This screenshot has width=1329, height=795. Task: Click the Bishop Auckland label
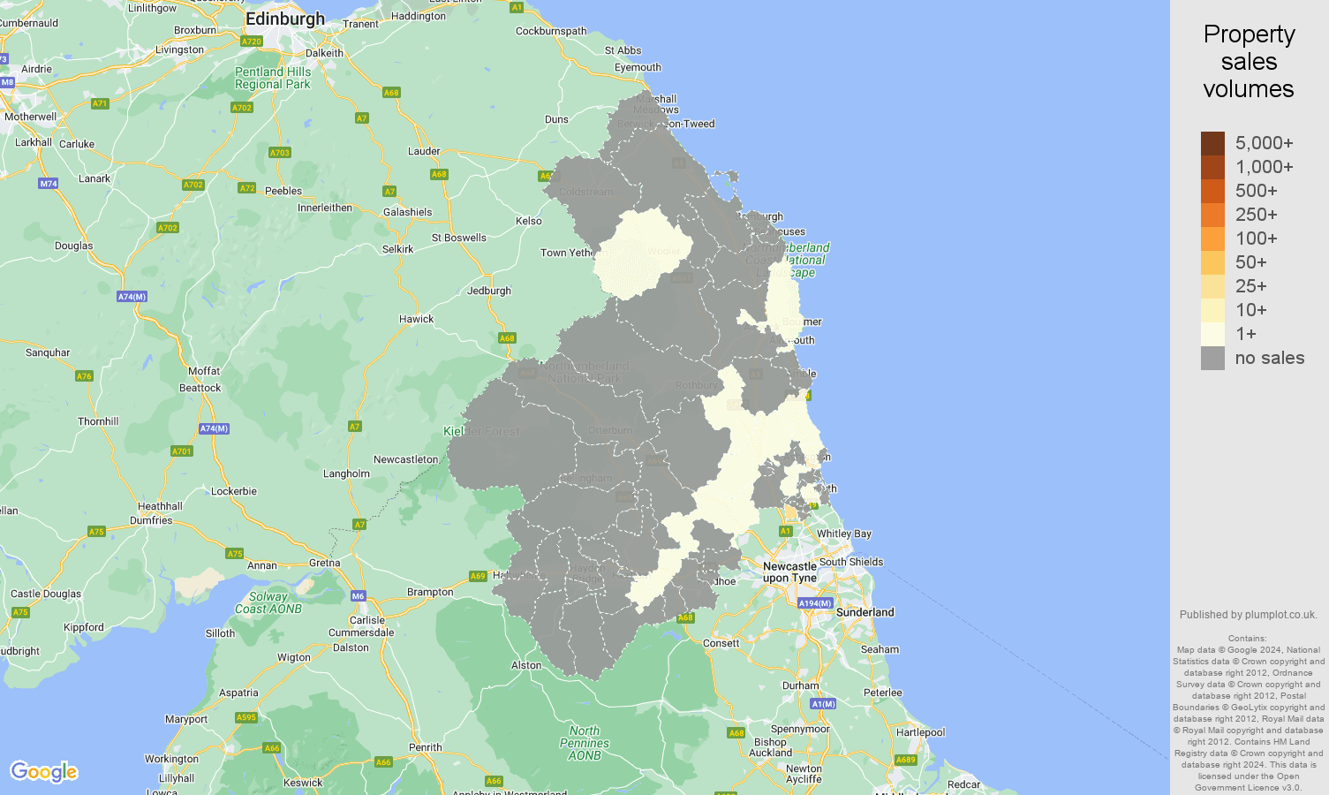point(770,747)
